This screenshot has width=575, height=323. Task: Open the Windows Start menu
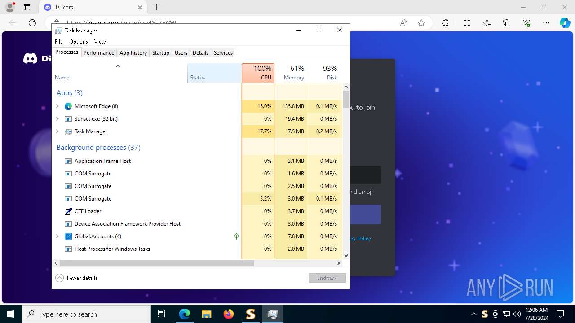11,314
